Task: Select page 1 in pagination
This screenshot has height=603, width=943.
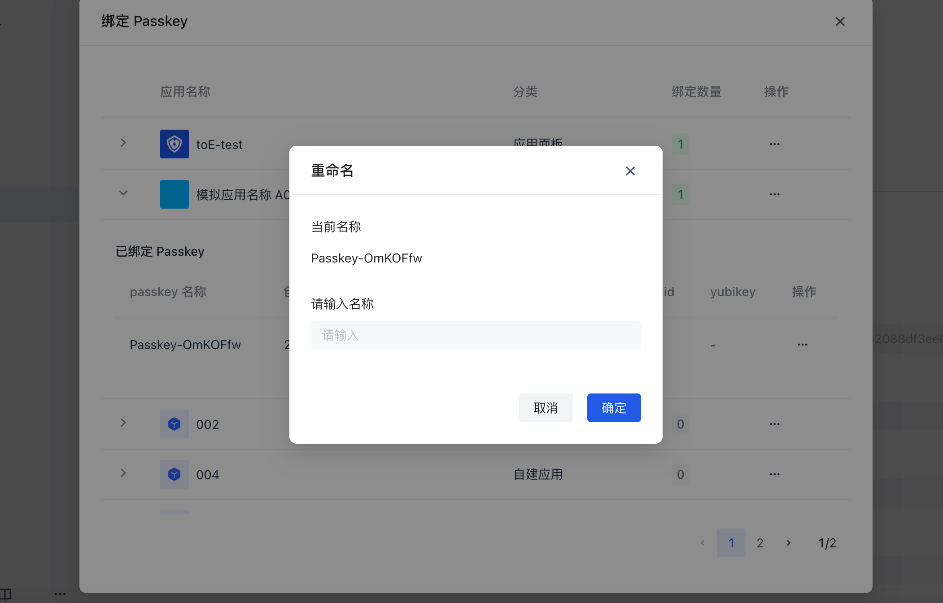Action: click(731, 543)
